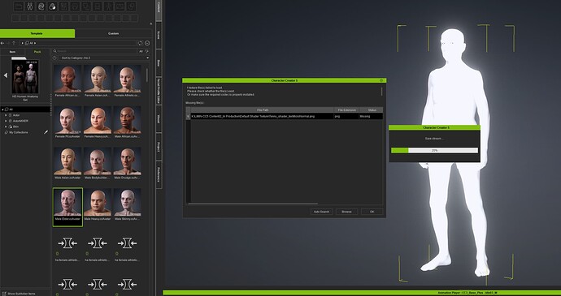Open the Preference vertical side tab
561x296 pixels.
[x=159, y=174]
